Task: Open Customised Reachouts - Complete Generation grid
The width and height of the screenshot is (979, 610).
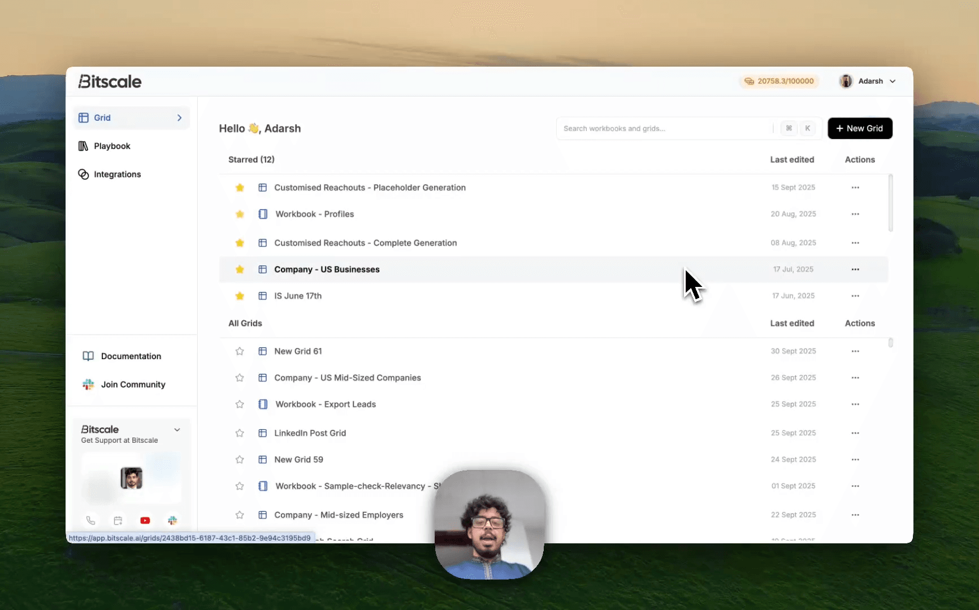Action: (x=365, y=243)
